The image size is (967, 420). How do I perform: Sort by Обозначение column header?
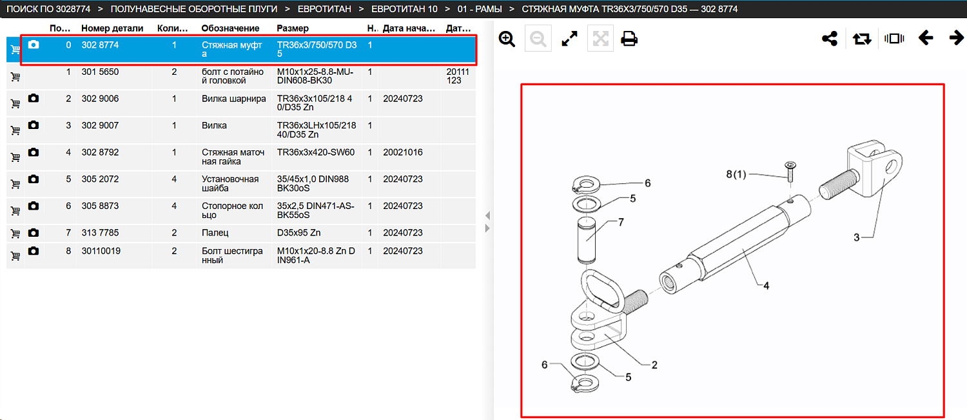(230, 28)
